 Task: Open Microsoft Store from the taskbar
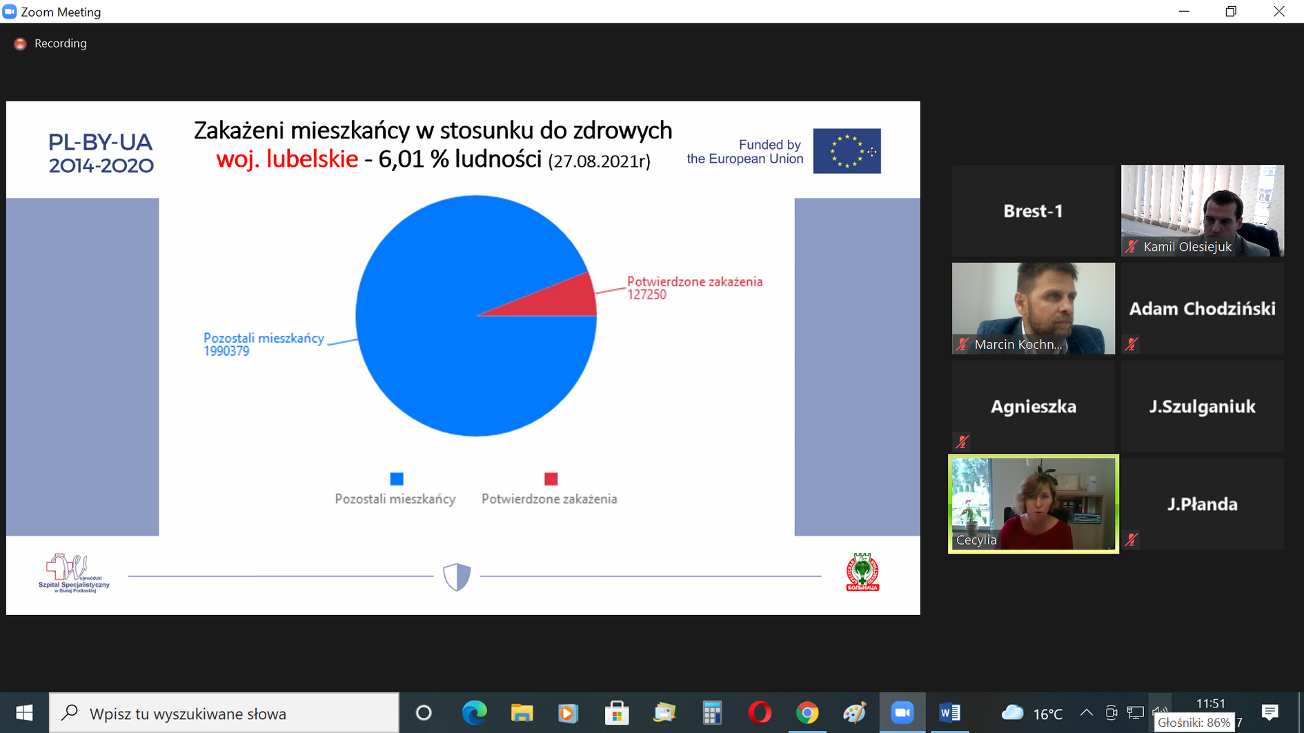point(617,713)
